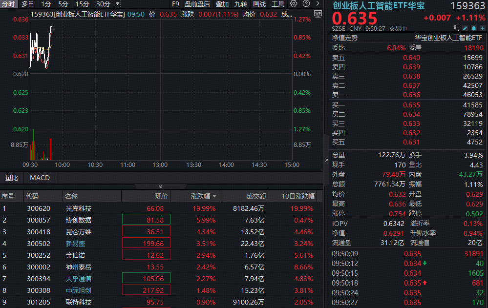
Task: Open the settings gear icon in the toolbar
Action: tap(294, 4)
